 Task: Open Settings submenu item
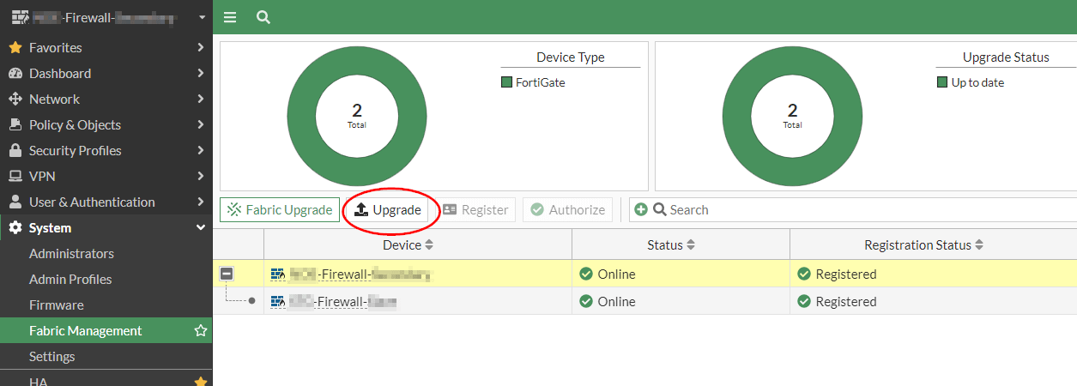[52, 356]
